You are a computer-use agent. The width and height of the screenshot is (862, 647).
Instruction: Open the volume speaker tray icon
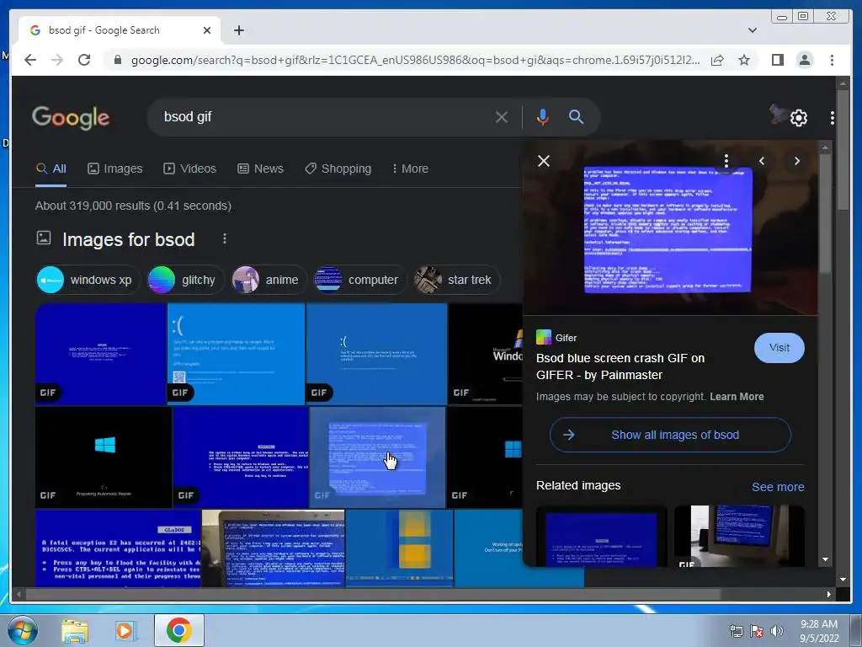776,631
